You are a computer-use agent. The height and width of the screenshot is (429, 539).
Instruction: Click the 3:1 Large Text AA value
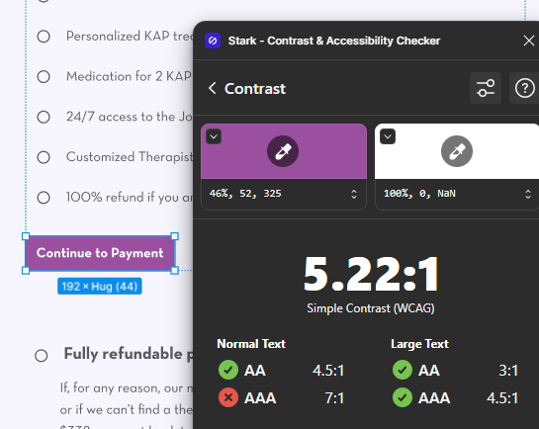[x=508, y=371]
